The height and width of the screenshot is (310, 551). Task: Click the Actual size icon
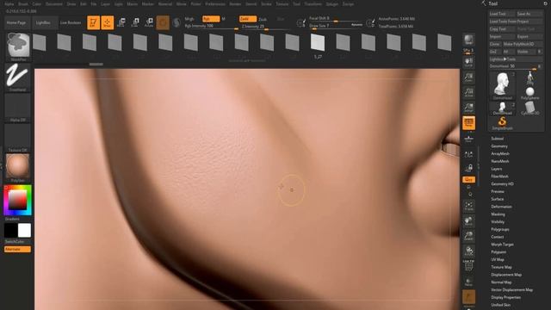(x=468, y=93)
